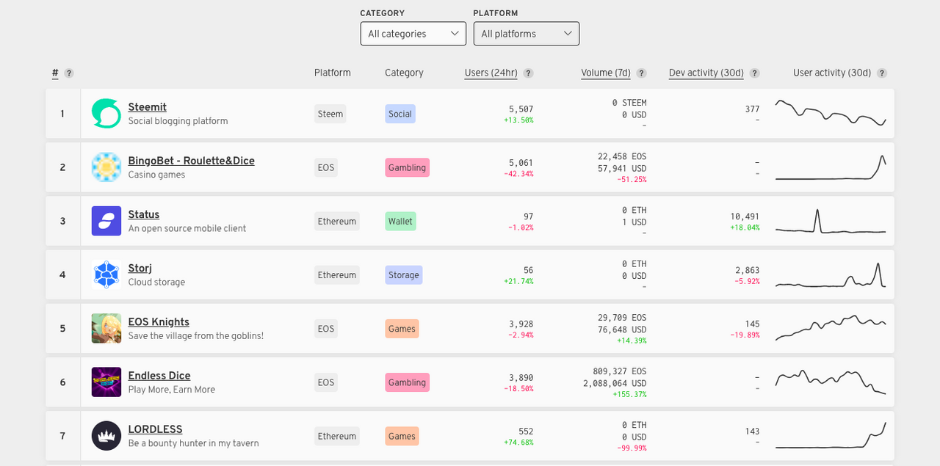Image resolution: width=940 pixels, height=466 pixels.
Task: Click the Games tag in LORDLESS row
Action: pos(402,436)
